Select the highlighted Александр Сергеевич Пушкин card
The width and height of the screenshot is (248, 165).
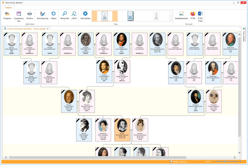pos(122,130)
